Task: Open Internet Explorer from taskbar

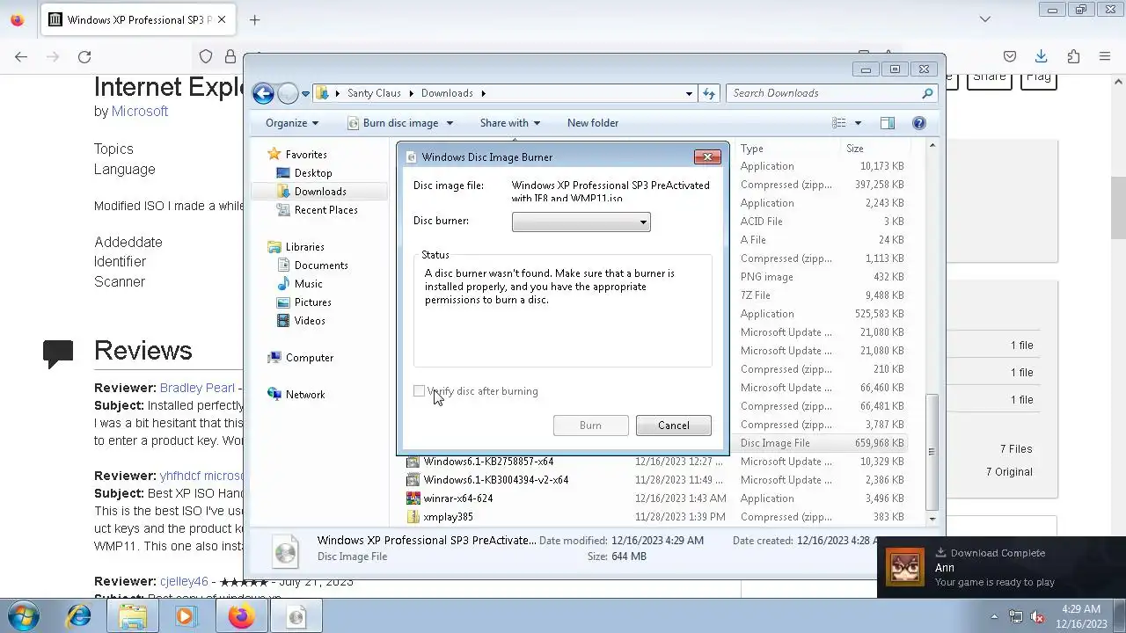Action: point(79,616)
